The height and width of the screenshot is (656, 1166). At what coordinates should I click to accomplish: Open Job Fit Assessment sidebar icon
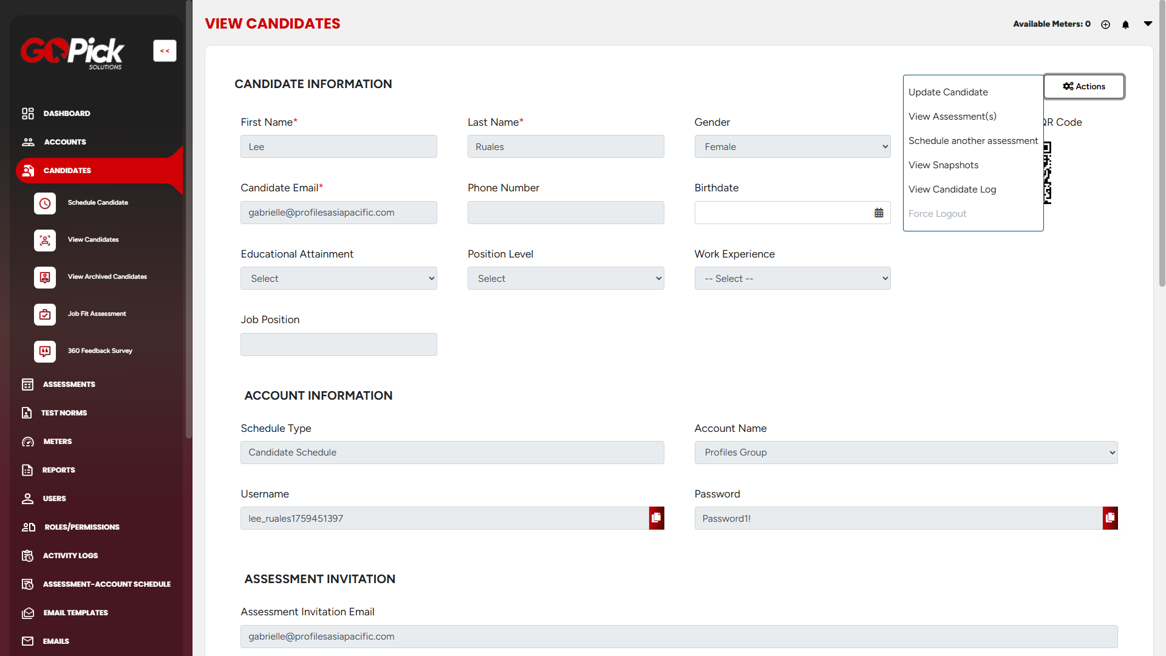45,315
